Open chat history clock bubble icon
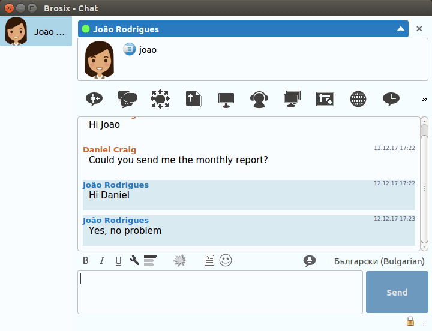 click(391, 99)
